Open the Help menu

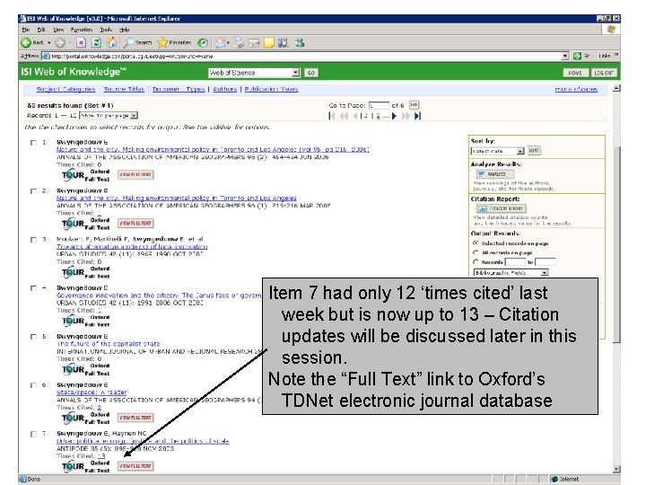click(125, 30)
